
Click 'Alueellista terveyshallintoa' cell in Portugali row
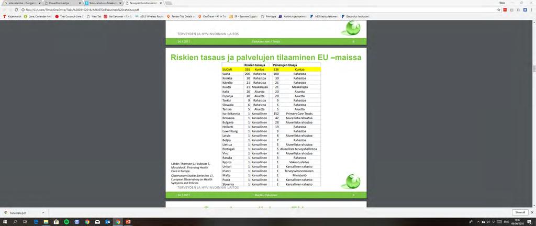tap(298, 149)
